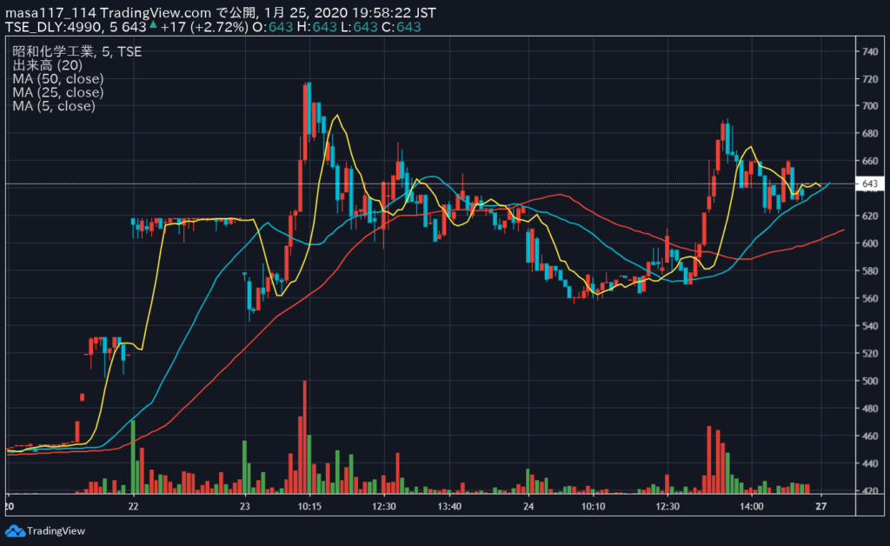The width and height of the screenshot is (890, 546).
Task: Click the 12:30 label after 10:10
Action: pyautogui.click(x=667, y=506)
